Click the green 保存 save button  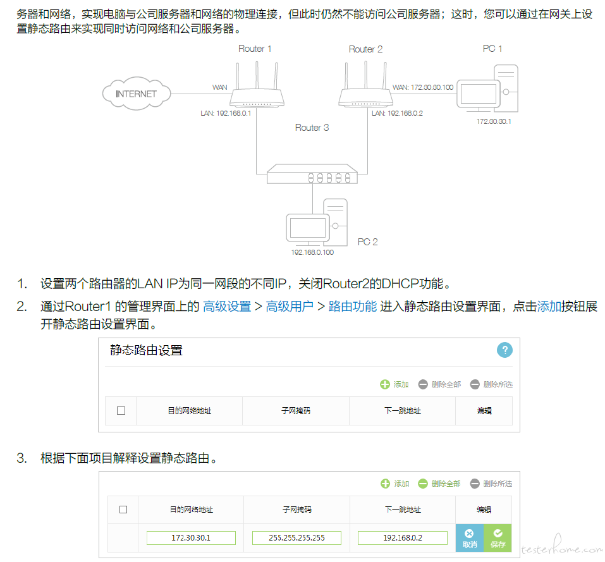coord(498,538)
